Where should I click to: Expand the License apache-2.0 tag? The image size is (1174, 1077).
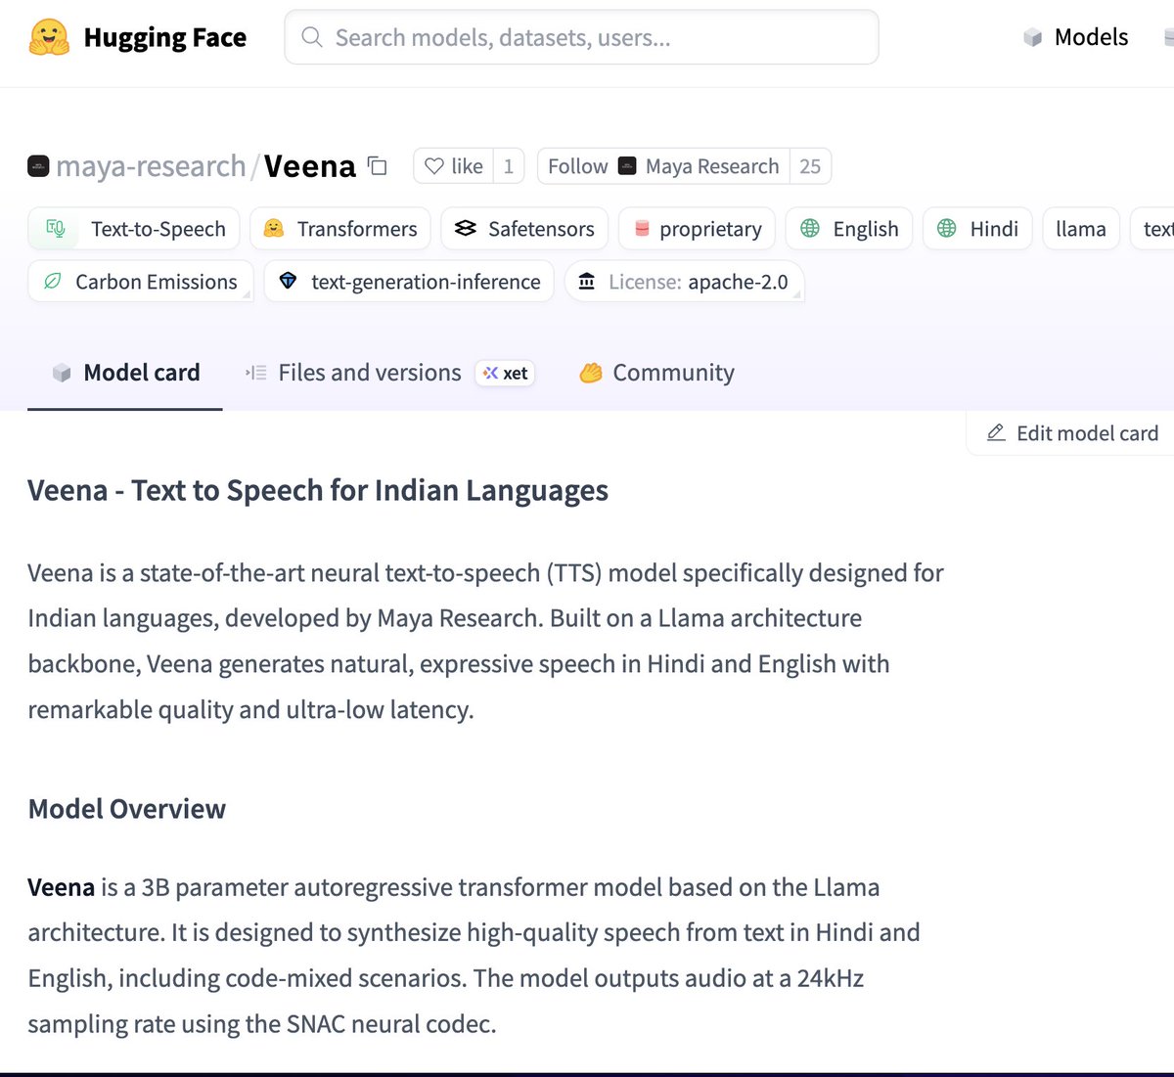(x=684, y=282)
